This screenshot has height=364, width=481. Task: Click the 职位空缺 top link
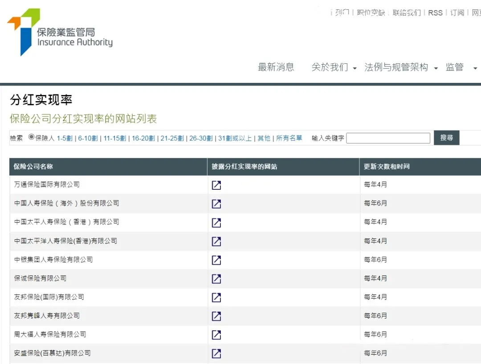[x=371, y=12]
